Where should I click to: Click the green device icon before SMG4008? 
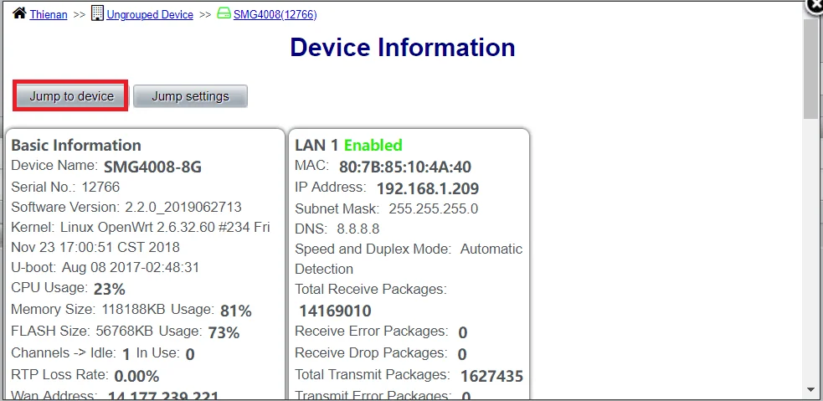(x=224, y=13)
